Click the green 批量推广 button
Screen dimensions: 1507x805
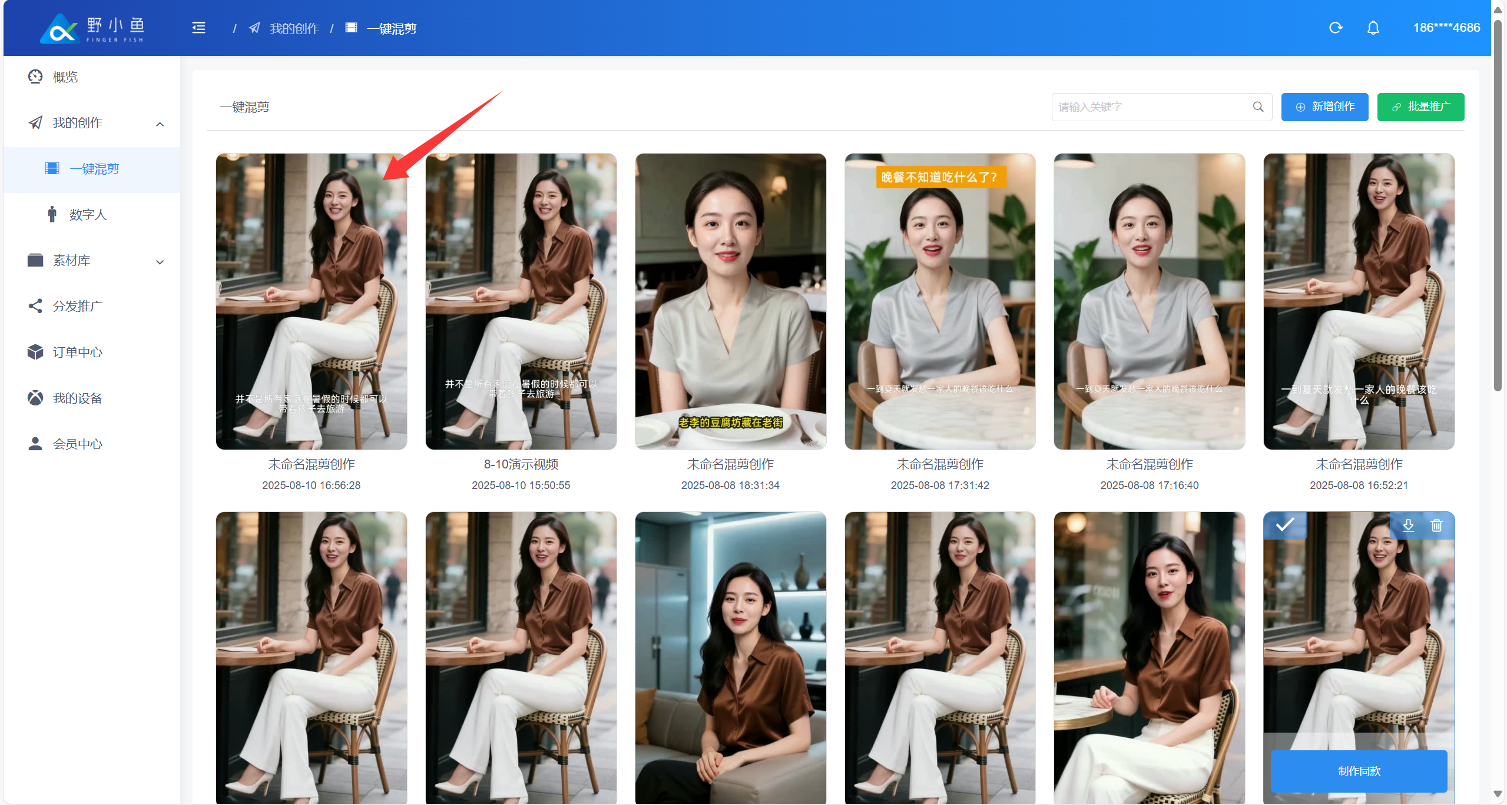click(1420, 107)
